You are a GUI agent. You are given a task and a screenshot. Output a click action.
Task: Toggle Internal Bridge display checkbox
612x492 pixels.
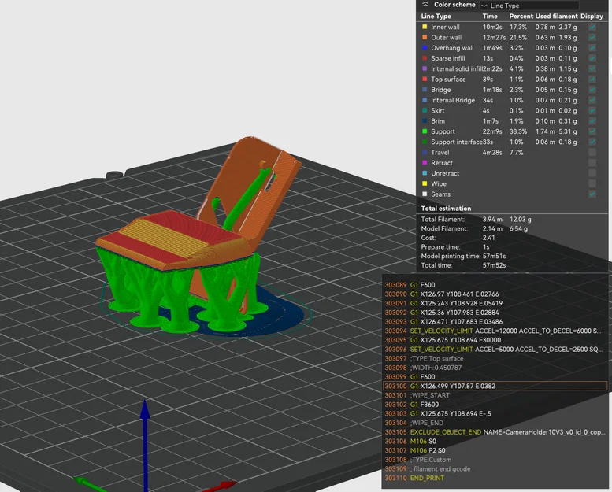point(592,100)
